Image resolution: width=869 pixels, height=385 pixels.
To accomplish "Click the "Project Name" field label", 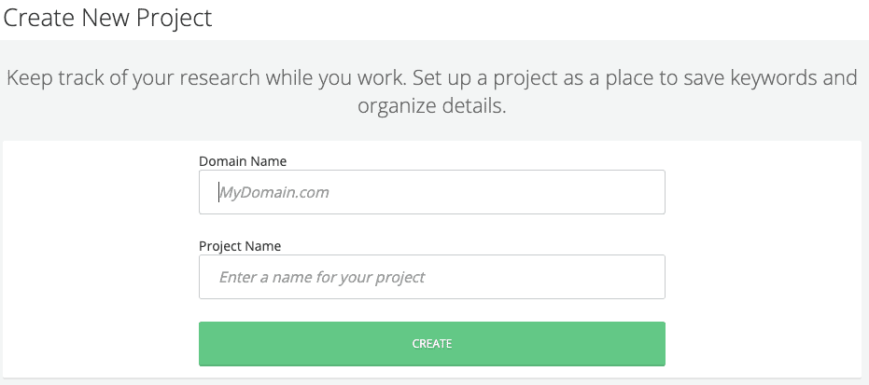I will tap(240, 246).
